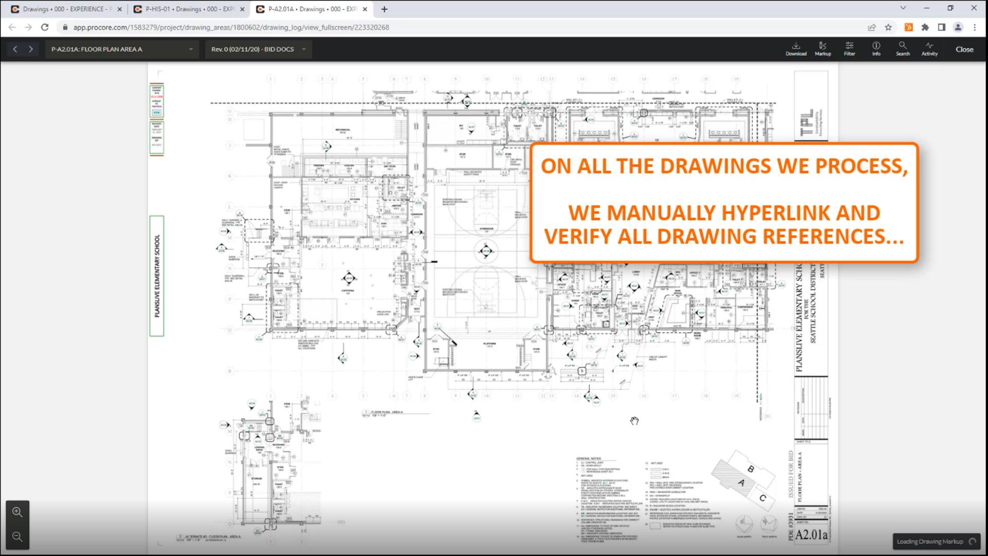The height and width of the screenshot is (556, 988).
Task: Go to next drawing sheet
Action: point(31,49)
